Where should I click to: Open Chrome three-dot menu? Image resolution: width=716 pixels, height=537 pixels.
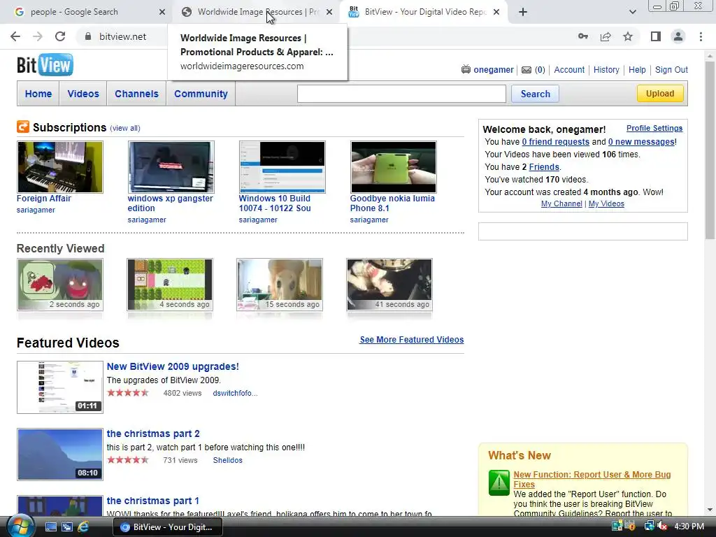[701, 36]
